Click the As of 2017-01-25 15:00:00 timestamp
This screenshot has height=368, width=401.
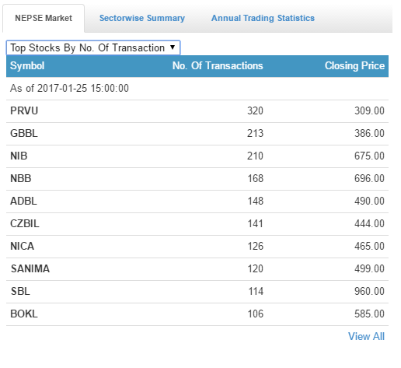tap(69, 89)
